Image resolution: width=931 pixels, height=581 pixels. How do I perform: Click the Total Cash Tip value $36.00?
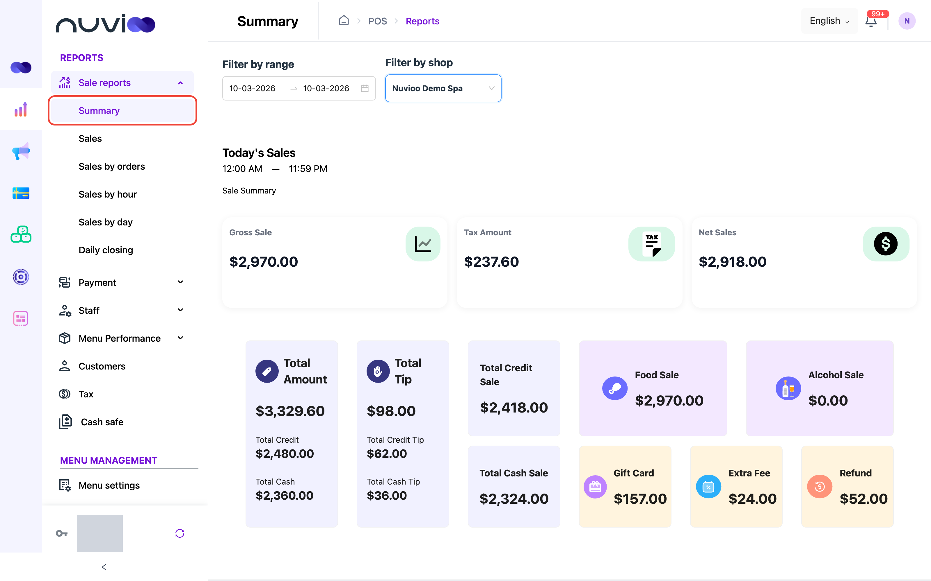click(x=387, y=496)
